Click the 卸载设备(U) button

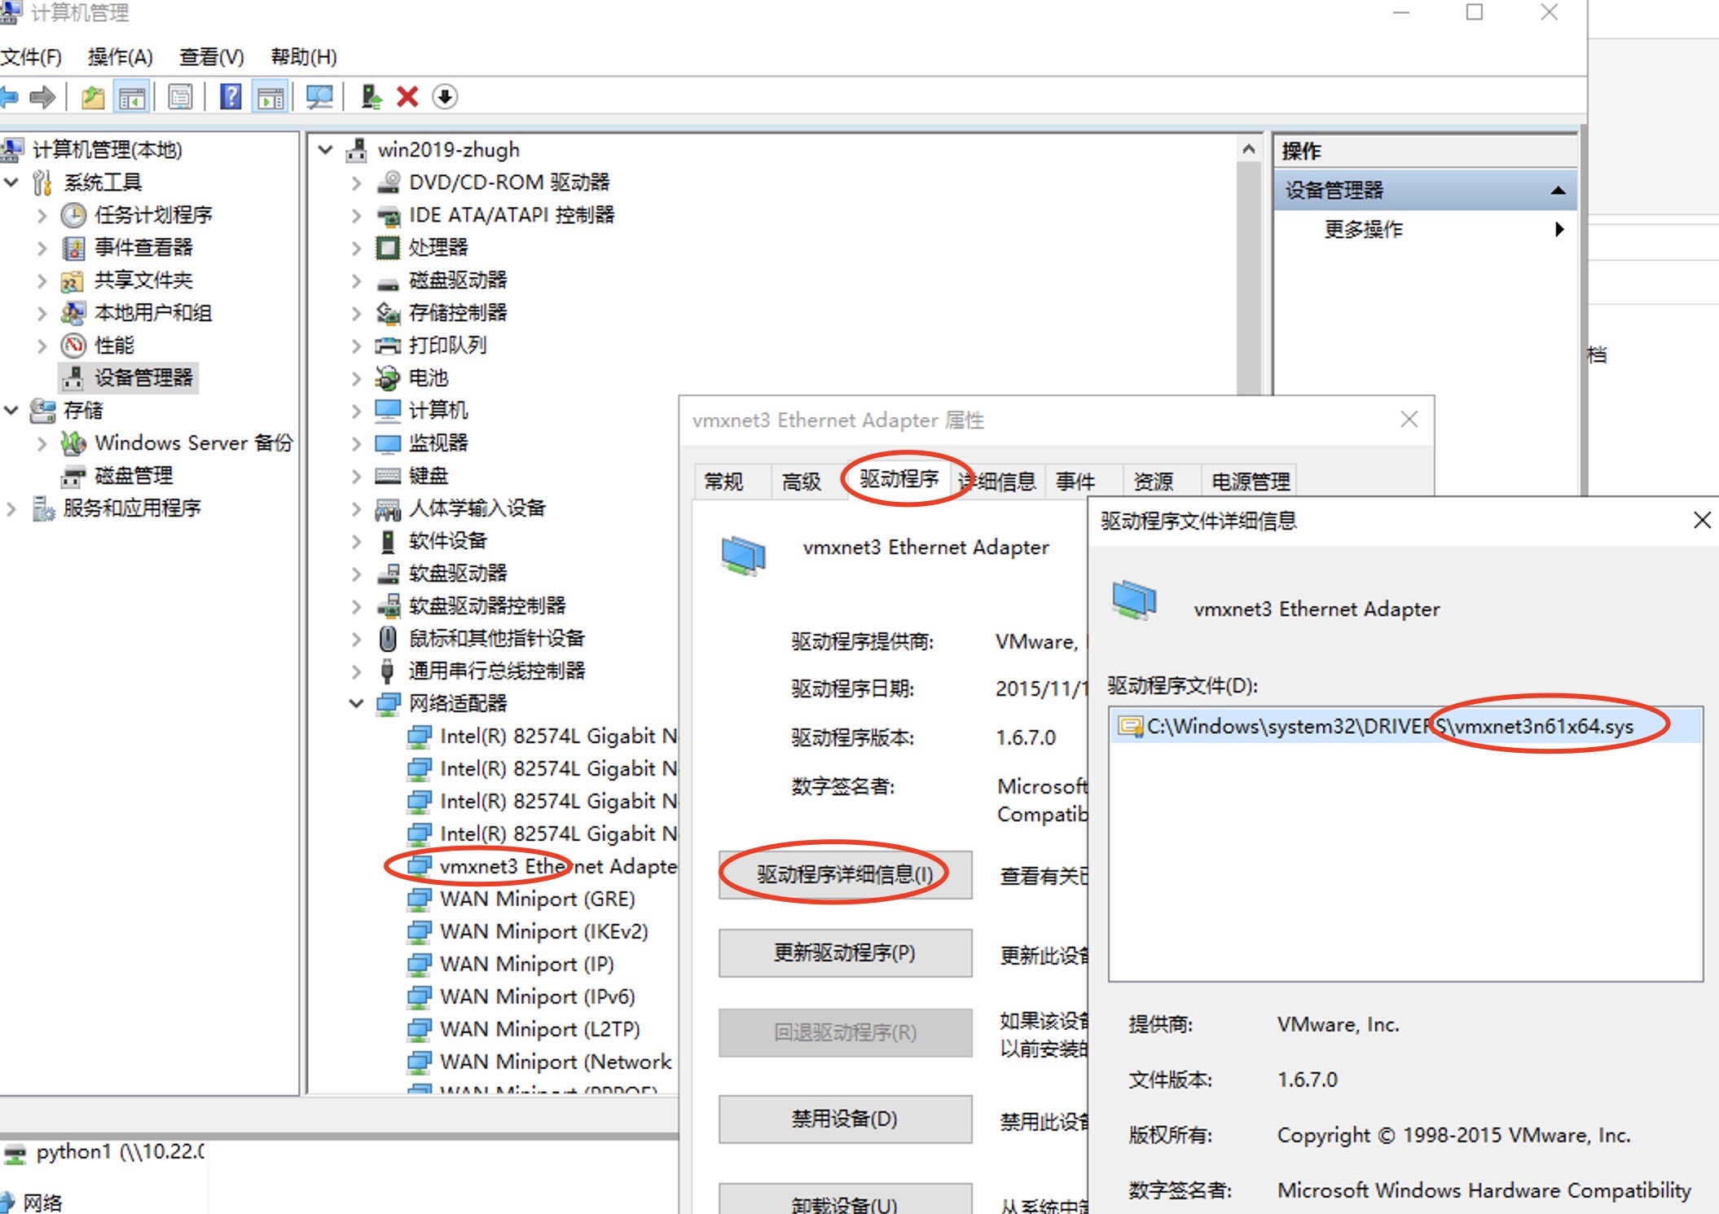point(845,1201)
